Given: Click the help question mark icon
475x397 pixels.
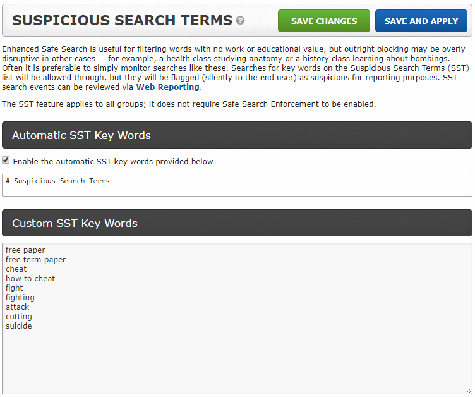Looking at the screenshot, I should [x=240, y=21].
